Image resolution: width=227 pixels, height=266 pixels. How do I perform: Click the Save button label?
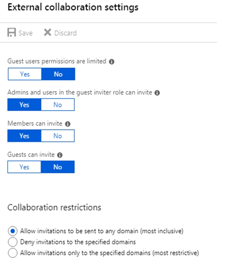coord(26,33)
